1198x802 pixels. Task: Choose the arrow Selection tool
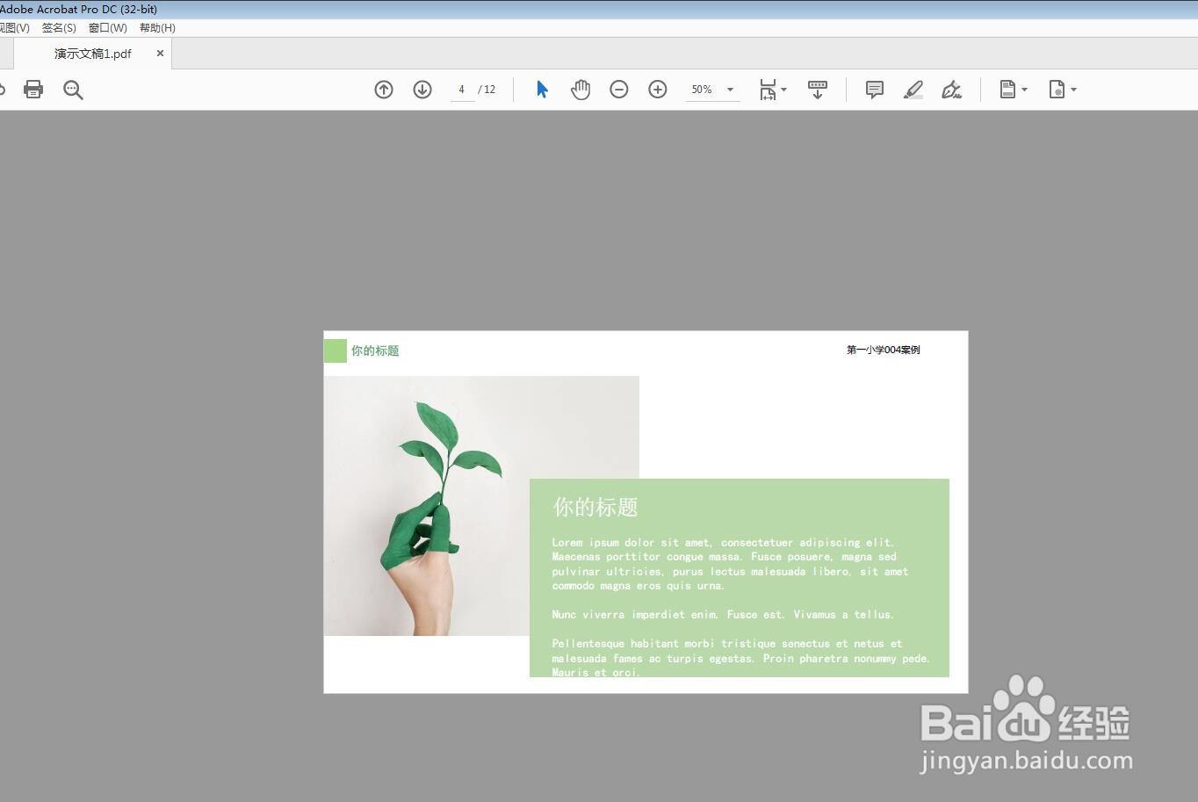542,90
